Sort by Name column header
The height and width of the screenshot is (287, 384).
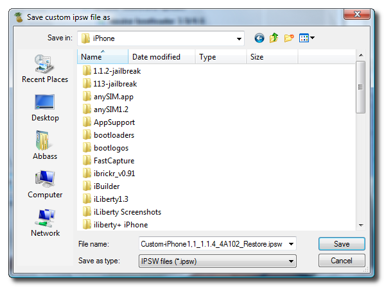[103, 56]
